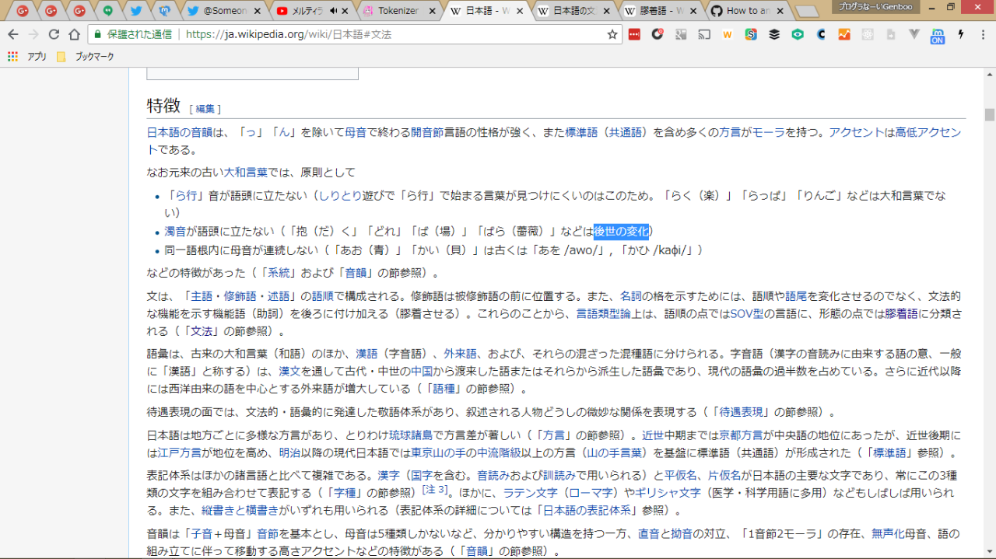Open the 琉球諸島 link
Image resolution: width=996 pixels, height=559 pixels.
click(409, 435)
